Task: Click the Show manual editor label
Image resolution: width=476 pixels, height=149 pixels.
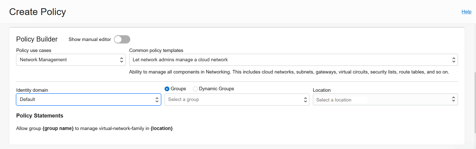Action: point(90,39)
